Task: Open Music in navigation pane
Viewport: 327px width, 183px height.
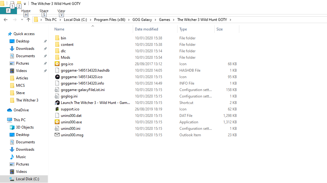Action: tap(18, 157)
